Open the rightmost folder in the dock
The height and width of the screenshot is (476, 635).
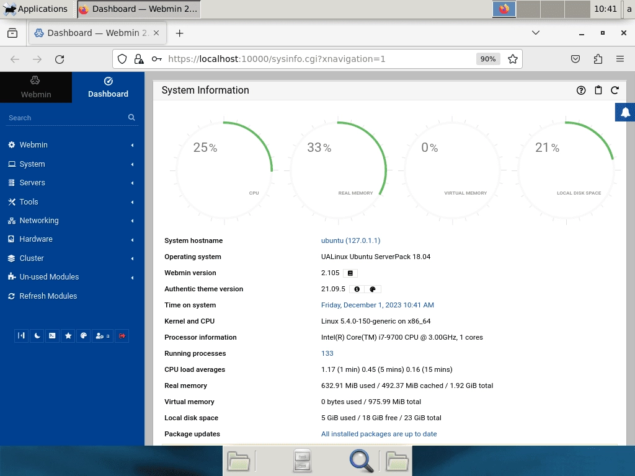[x=397, y=461]
